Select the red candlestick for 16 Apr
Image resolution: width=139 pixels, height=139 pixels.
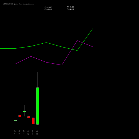(20, 116)
